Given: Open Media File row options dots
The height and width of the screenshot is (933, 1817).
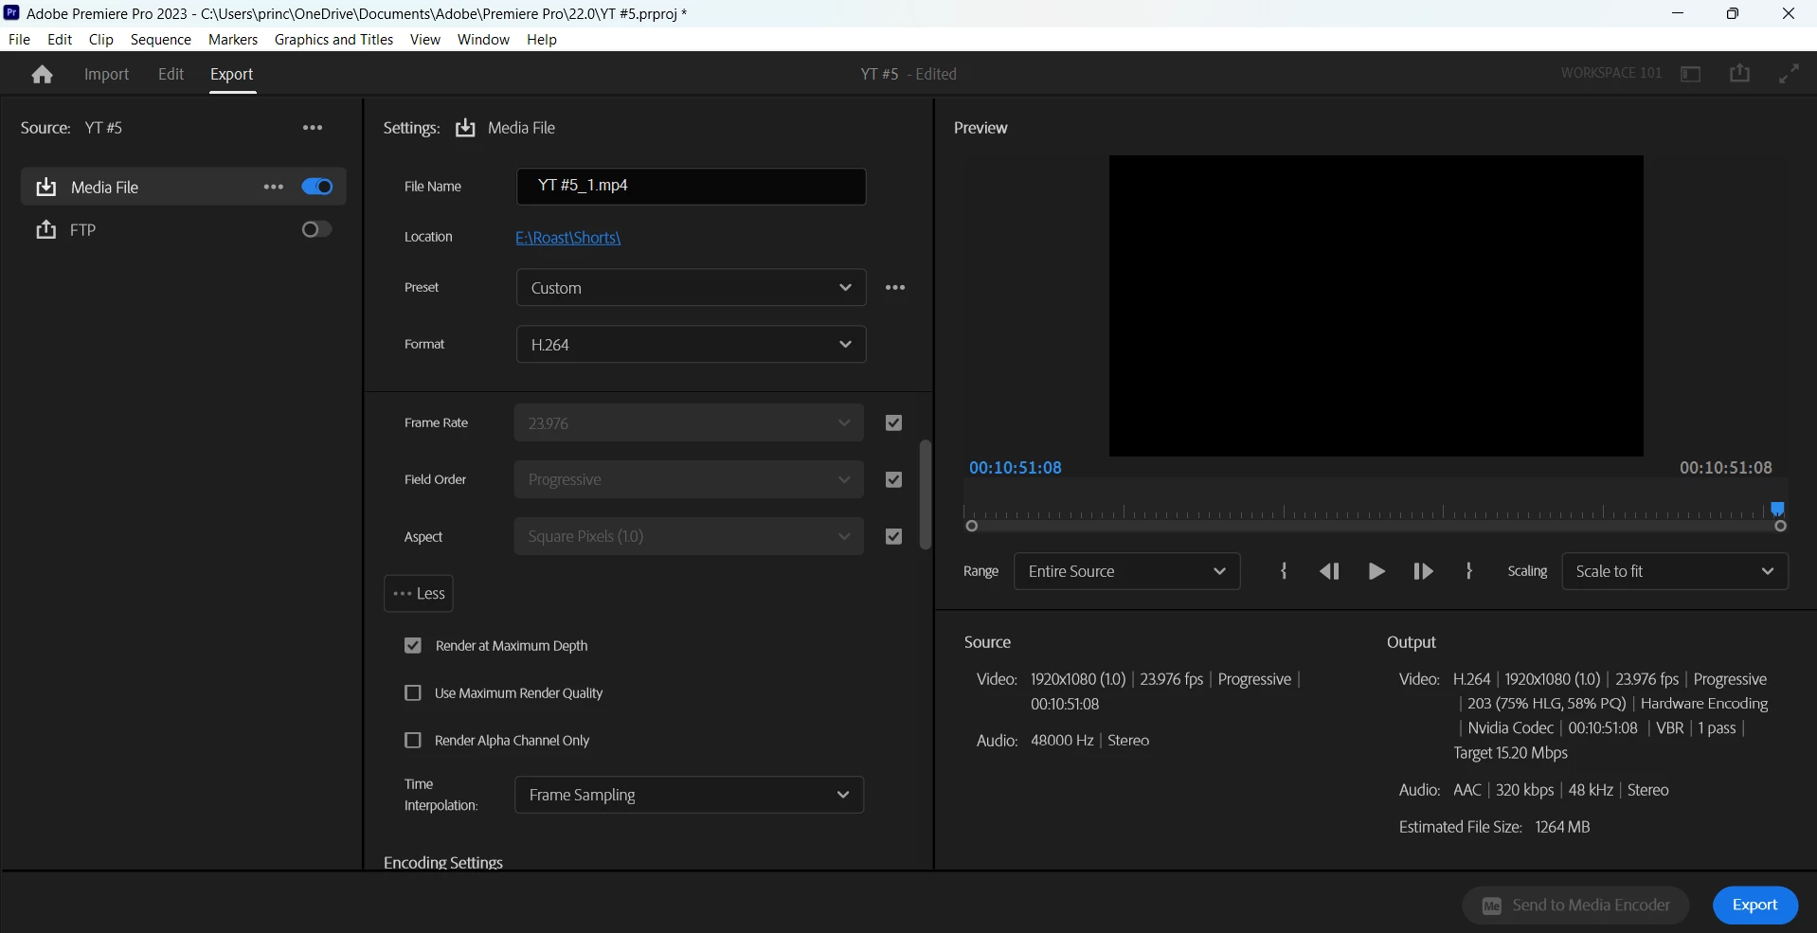Looking at the screenshot, I should coord(274,187).
